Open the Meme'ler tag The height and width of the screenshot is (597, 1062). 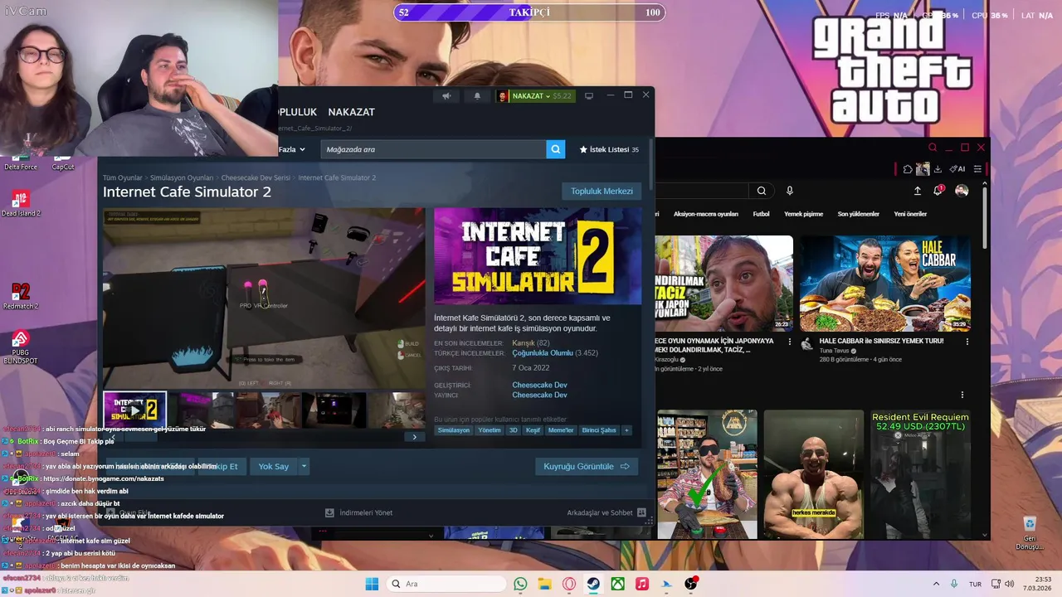coord(561,430)
